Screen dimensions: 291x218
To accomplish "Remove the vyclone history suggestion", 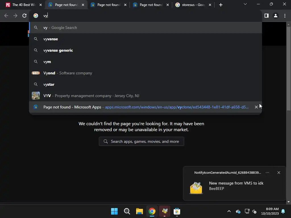I will point(256,107).
